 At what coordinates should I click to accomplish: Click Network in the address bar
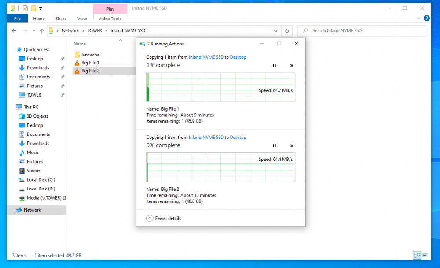(x=70, y=31)
